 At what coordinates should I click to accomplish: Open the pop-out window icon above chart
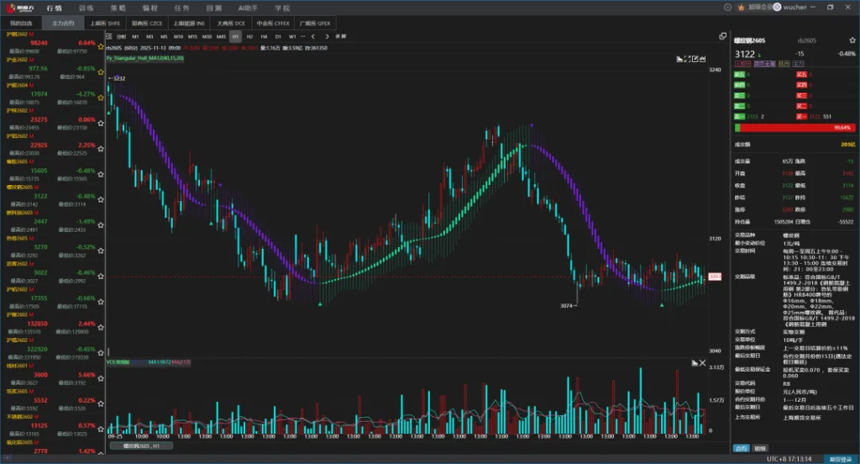pos(722,37)
